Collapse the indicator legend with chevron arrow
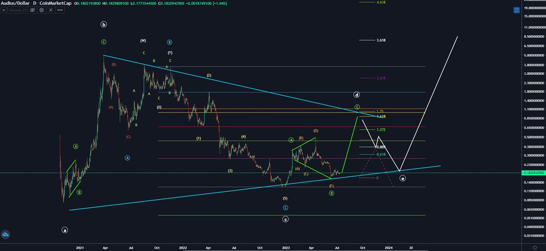 click(x=4, y=10)
